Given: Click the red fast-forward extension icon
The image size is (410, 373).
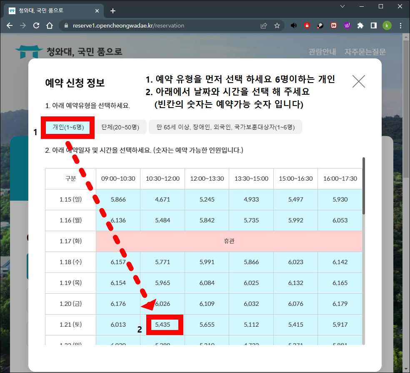Looking at the screenshot, I should point(334,25).
